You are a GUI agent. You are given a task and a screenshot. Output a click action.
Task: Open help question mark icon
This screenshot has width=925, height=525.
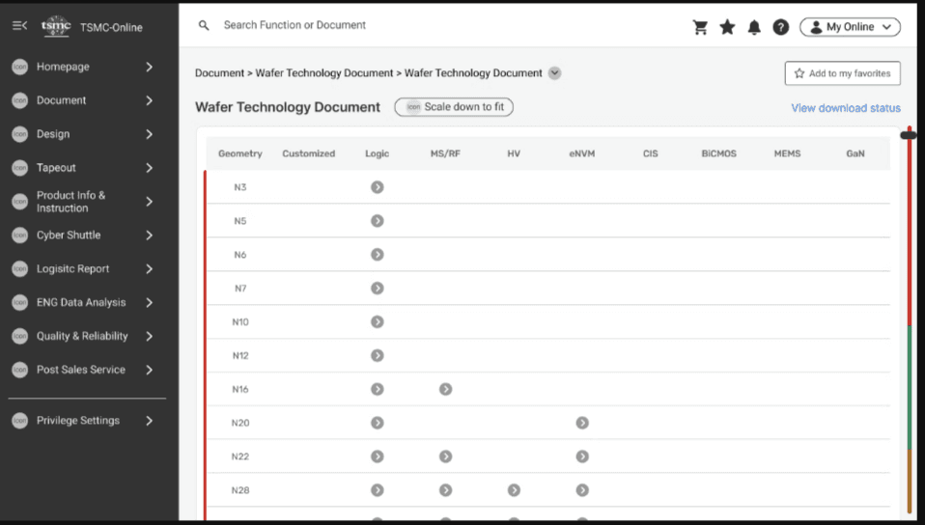(780, 27)
